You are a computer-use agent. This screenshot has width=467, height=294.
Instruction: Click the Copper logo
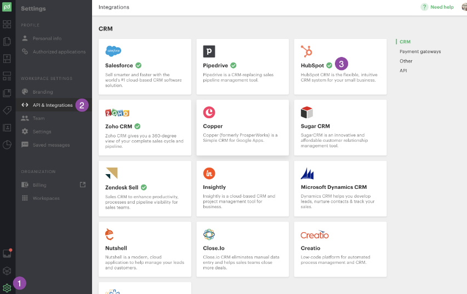[209, 112]
